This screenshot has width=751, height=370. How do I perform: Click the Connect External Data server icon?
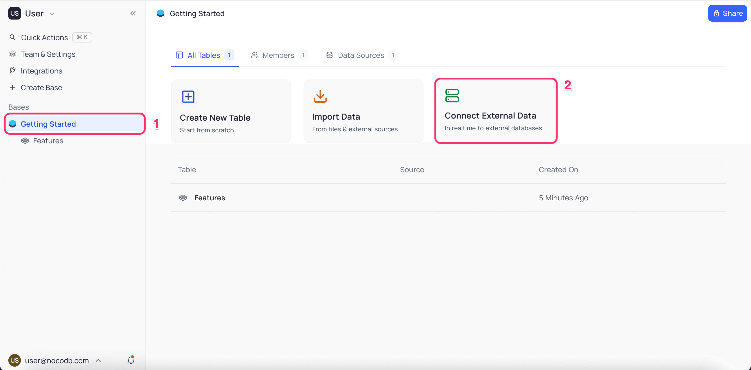click(x=452, y=96)
